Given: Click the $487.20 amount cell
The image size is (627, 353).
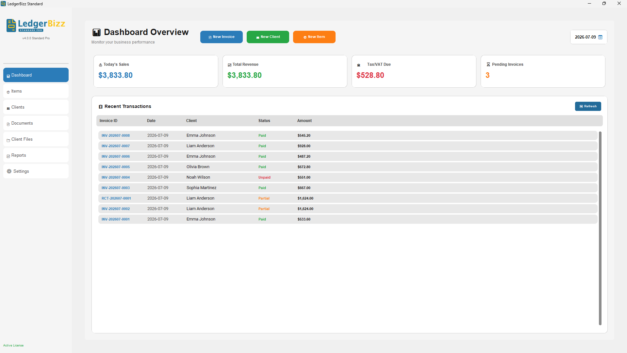Looking at the screenshot, I should coord(304,156).
